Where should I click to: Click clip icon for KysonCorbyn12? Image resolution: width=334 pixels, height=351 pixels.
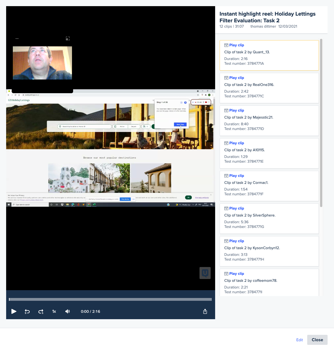(x=226, y=241)
